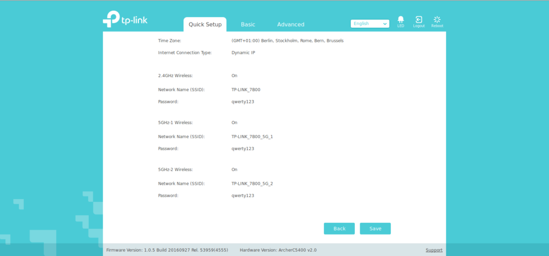Go to the Advanced tab
The width and height of the screenshot is (549, 256).
pyautogui.click(x=291, y=25)
